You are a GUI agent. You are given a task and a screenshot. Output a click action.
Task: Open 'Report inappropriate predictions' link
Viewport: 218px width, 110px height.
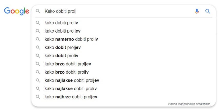[189, 104]
